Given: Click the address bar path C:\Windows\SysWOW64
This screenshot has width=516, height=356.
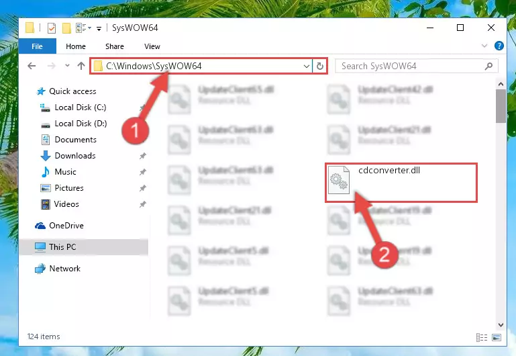Looking at the screenshot, I should [x=154, y=66].
